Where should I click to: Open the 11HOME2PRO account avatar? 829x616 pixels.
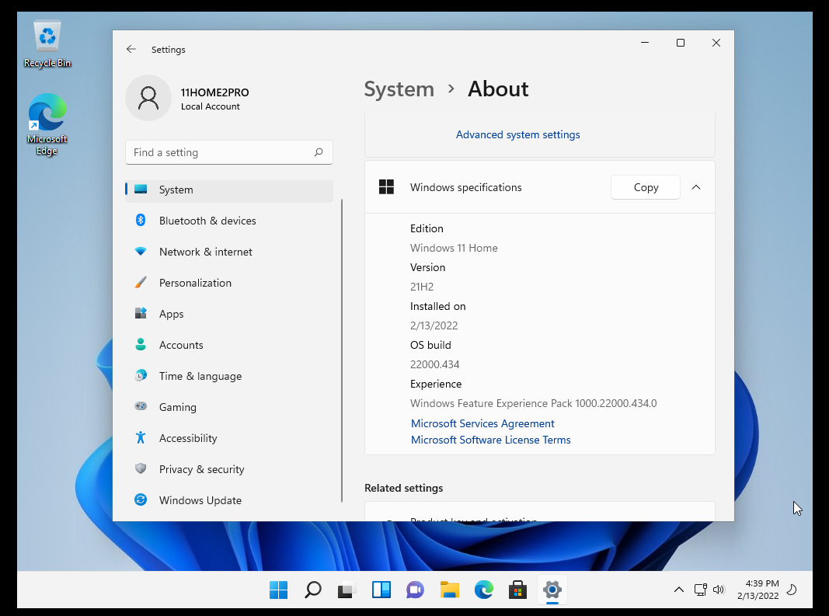tap(148, 98)
